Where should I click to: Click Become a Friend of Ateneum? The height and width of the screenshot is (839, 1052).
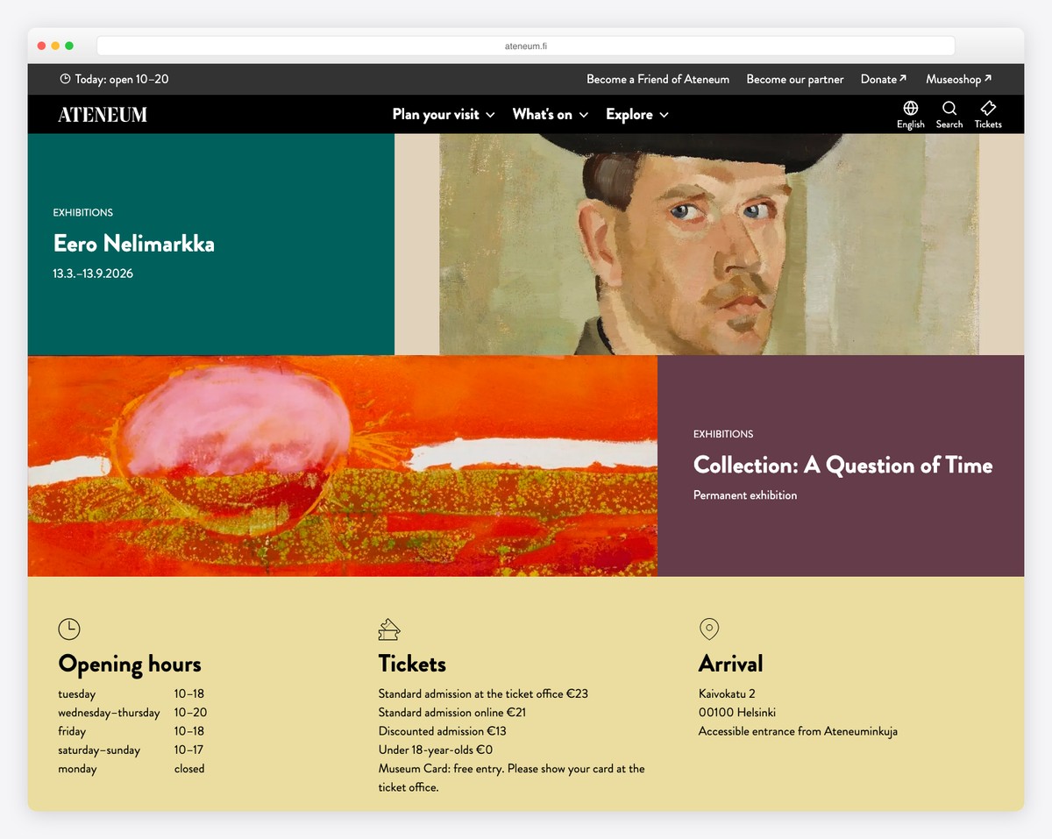657,79
